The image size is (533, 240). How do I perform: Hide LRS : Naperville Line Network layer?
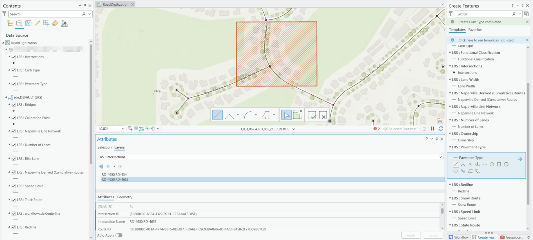14,131
